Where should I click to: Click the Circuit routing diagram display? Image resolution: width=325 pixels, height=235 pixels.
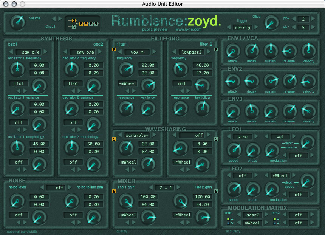[83, 24]
